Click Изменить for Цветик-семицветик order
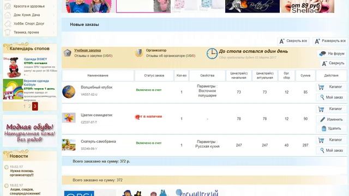The image size is (349, 196). (331, 120)
